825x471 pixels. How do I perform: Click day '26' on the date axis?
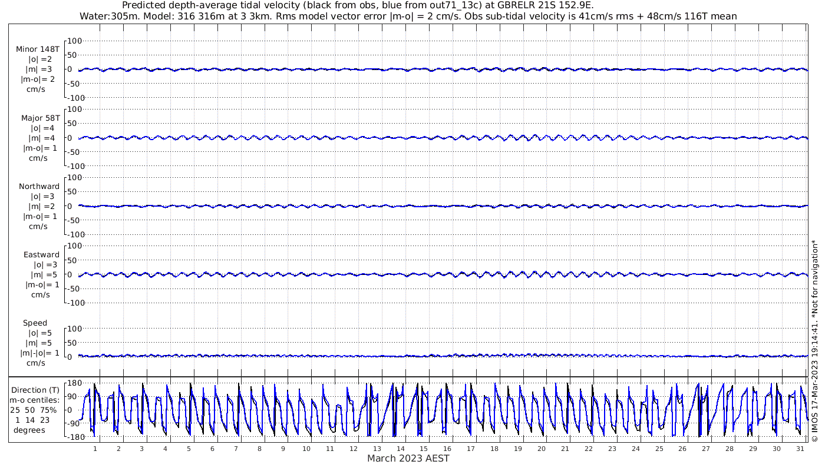coord(682,449)
